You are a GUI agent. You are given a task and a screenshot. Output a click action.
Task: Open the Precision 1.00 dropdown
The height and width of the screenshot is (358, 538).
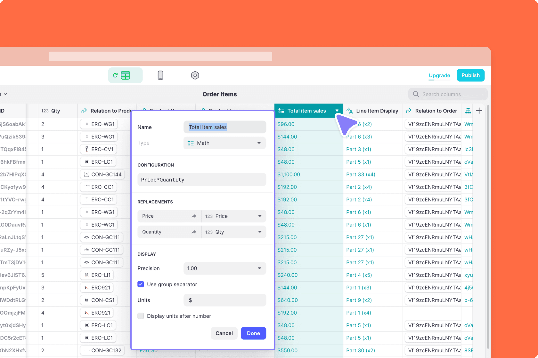(225, 268)
